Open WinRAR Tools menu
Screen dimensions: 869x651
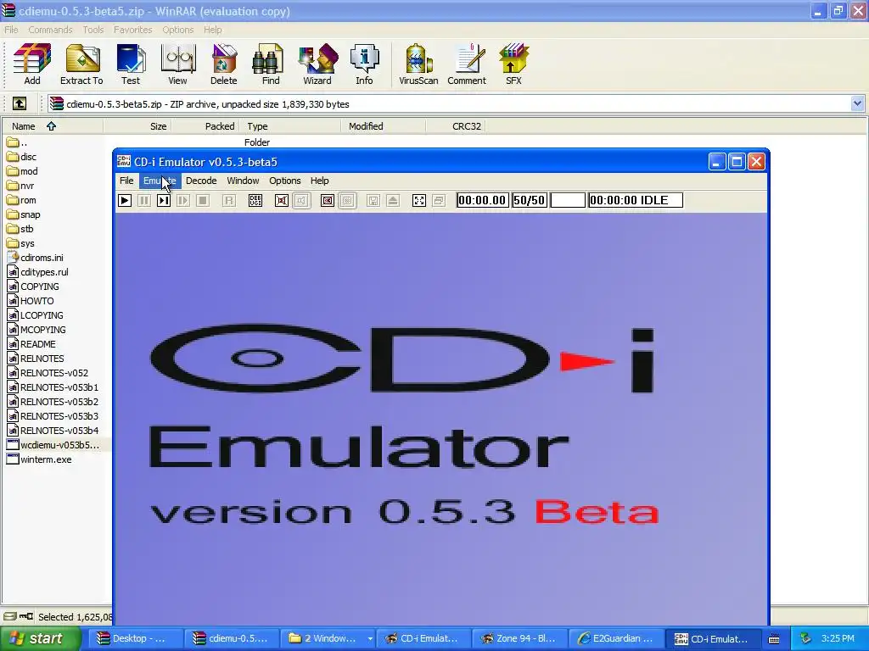93,30
